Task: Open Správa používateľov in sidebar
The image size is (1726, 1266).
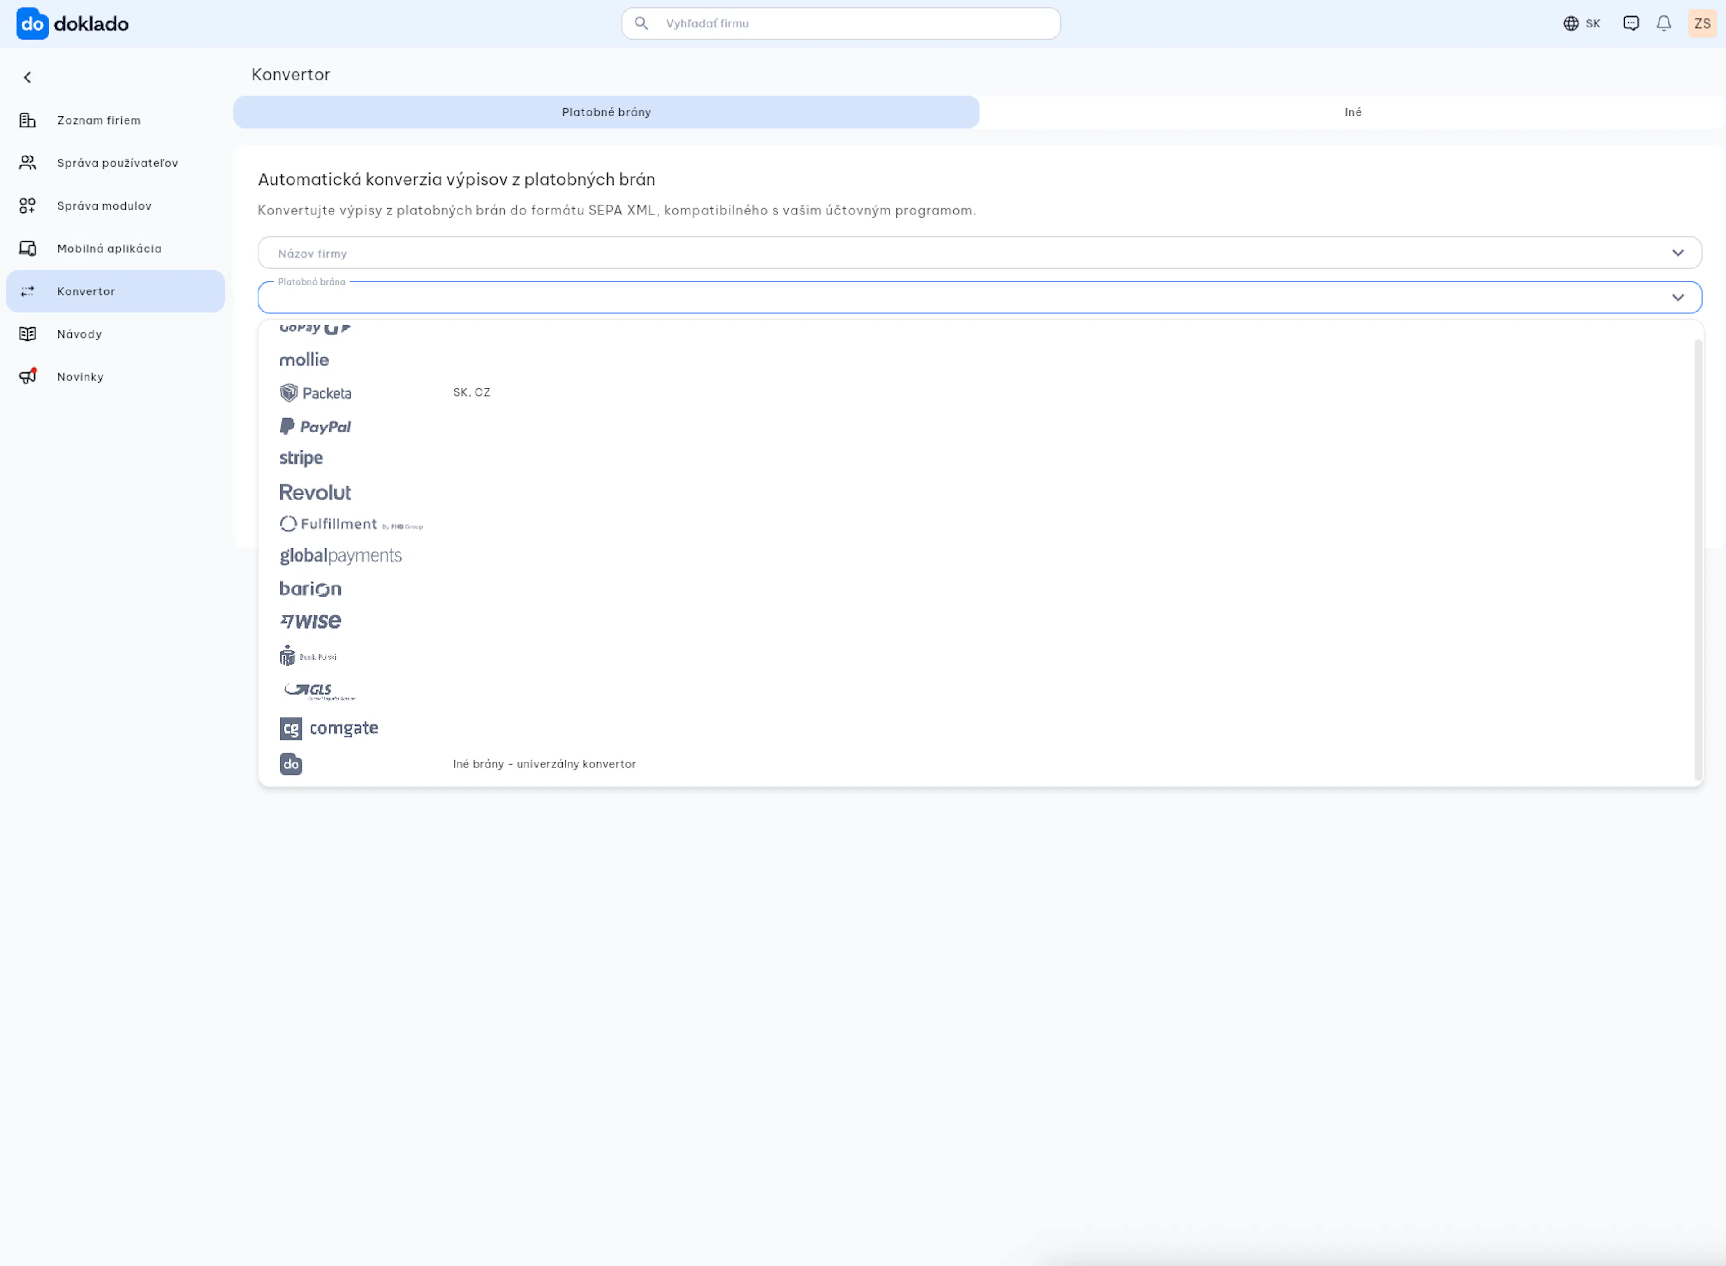Action: coord(116,163)
